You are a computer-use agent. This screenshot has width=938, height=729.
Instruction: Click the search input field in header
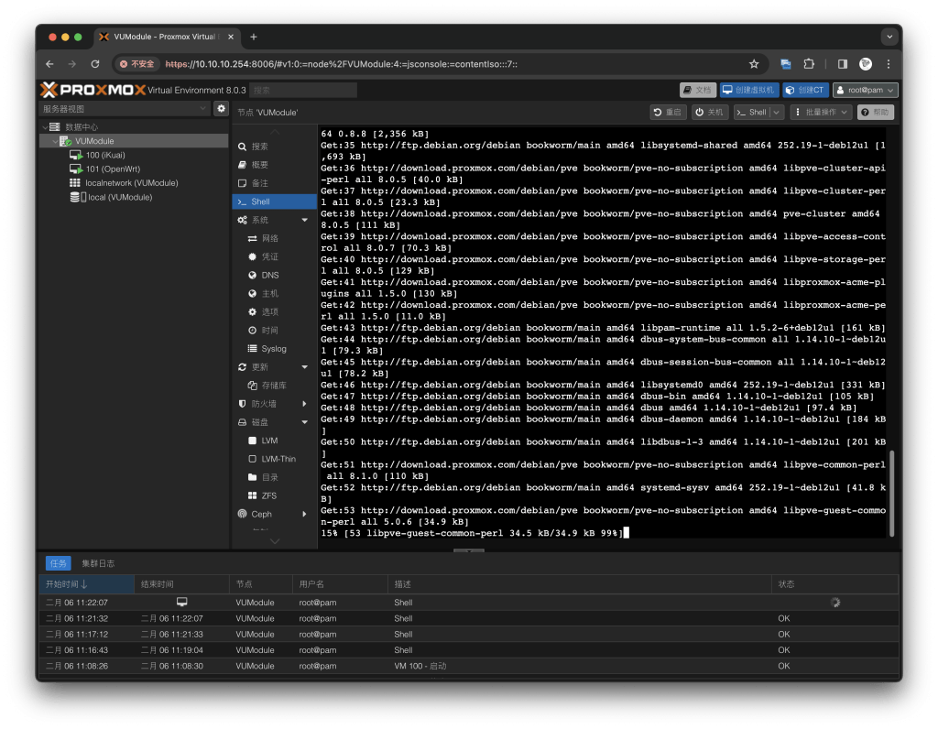point(304,90)
